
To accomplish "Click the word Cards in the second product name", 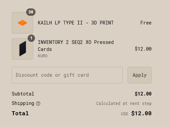I will click(x=45, y=49).
